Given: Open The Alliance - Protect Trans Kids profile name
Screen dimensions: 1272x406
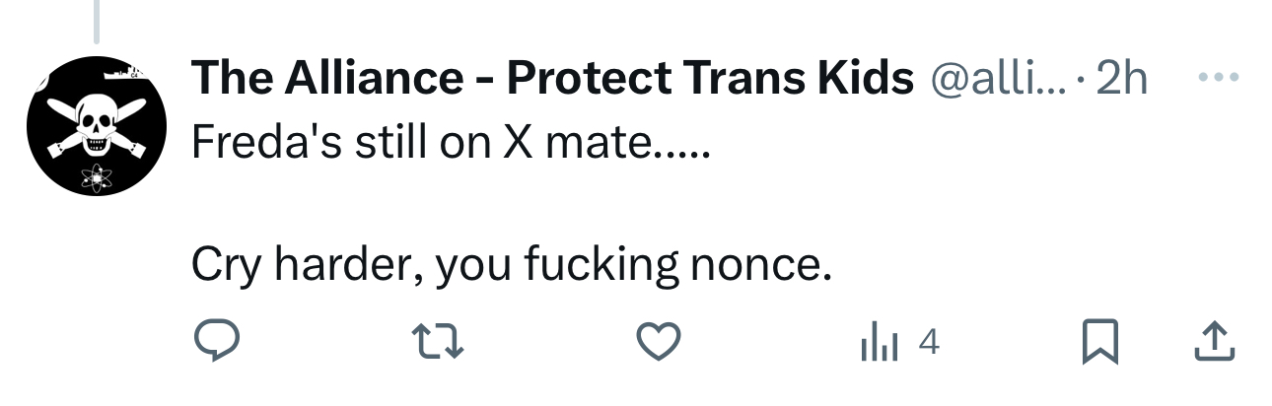Looking at the screenshot, I should [x=551, y=78].
